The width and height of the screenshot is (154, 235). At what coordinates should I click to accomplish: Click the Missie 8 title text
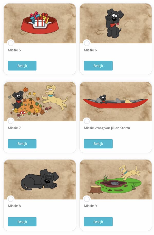[x=14, y=206]
